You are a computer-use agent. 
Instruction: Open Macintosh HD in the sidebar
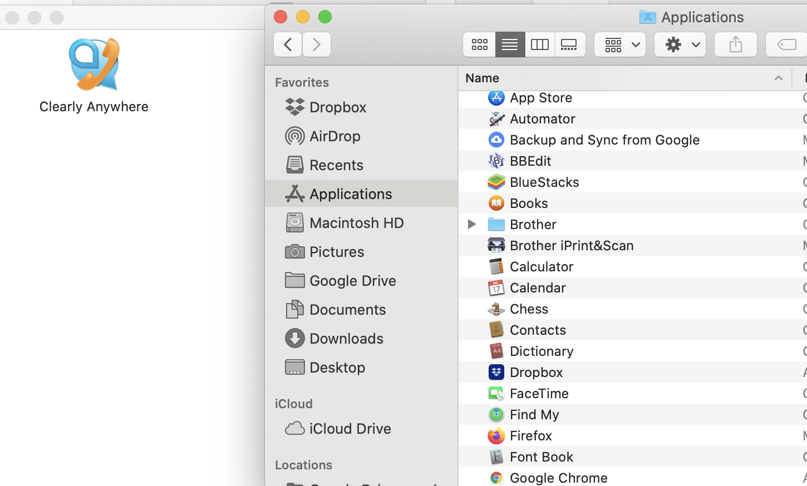pyautogui.click(x=362, y=222)
